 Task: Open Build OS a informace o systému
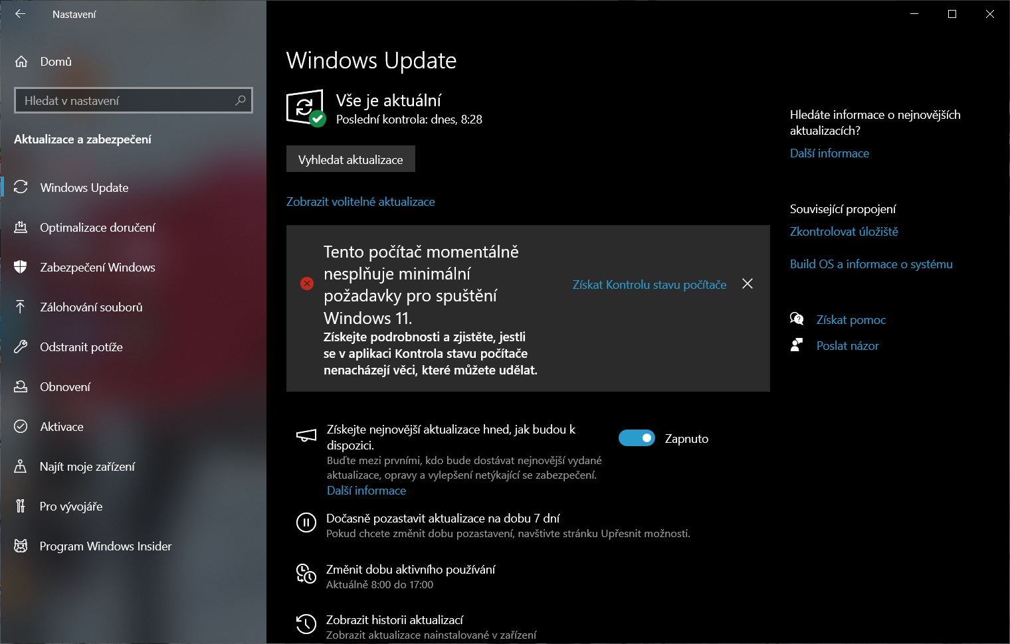[871, 264]
